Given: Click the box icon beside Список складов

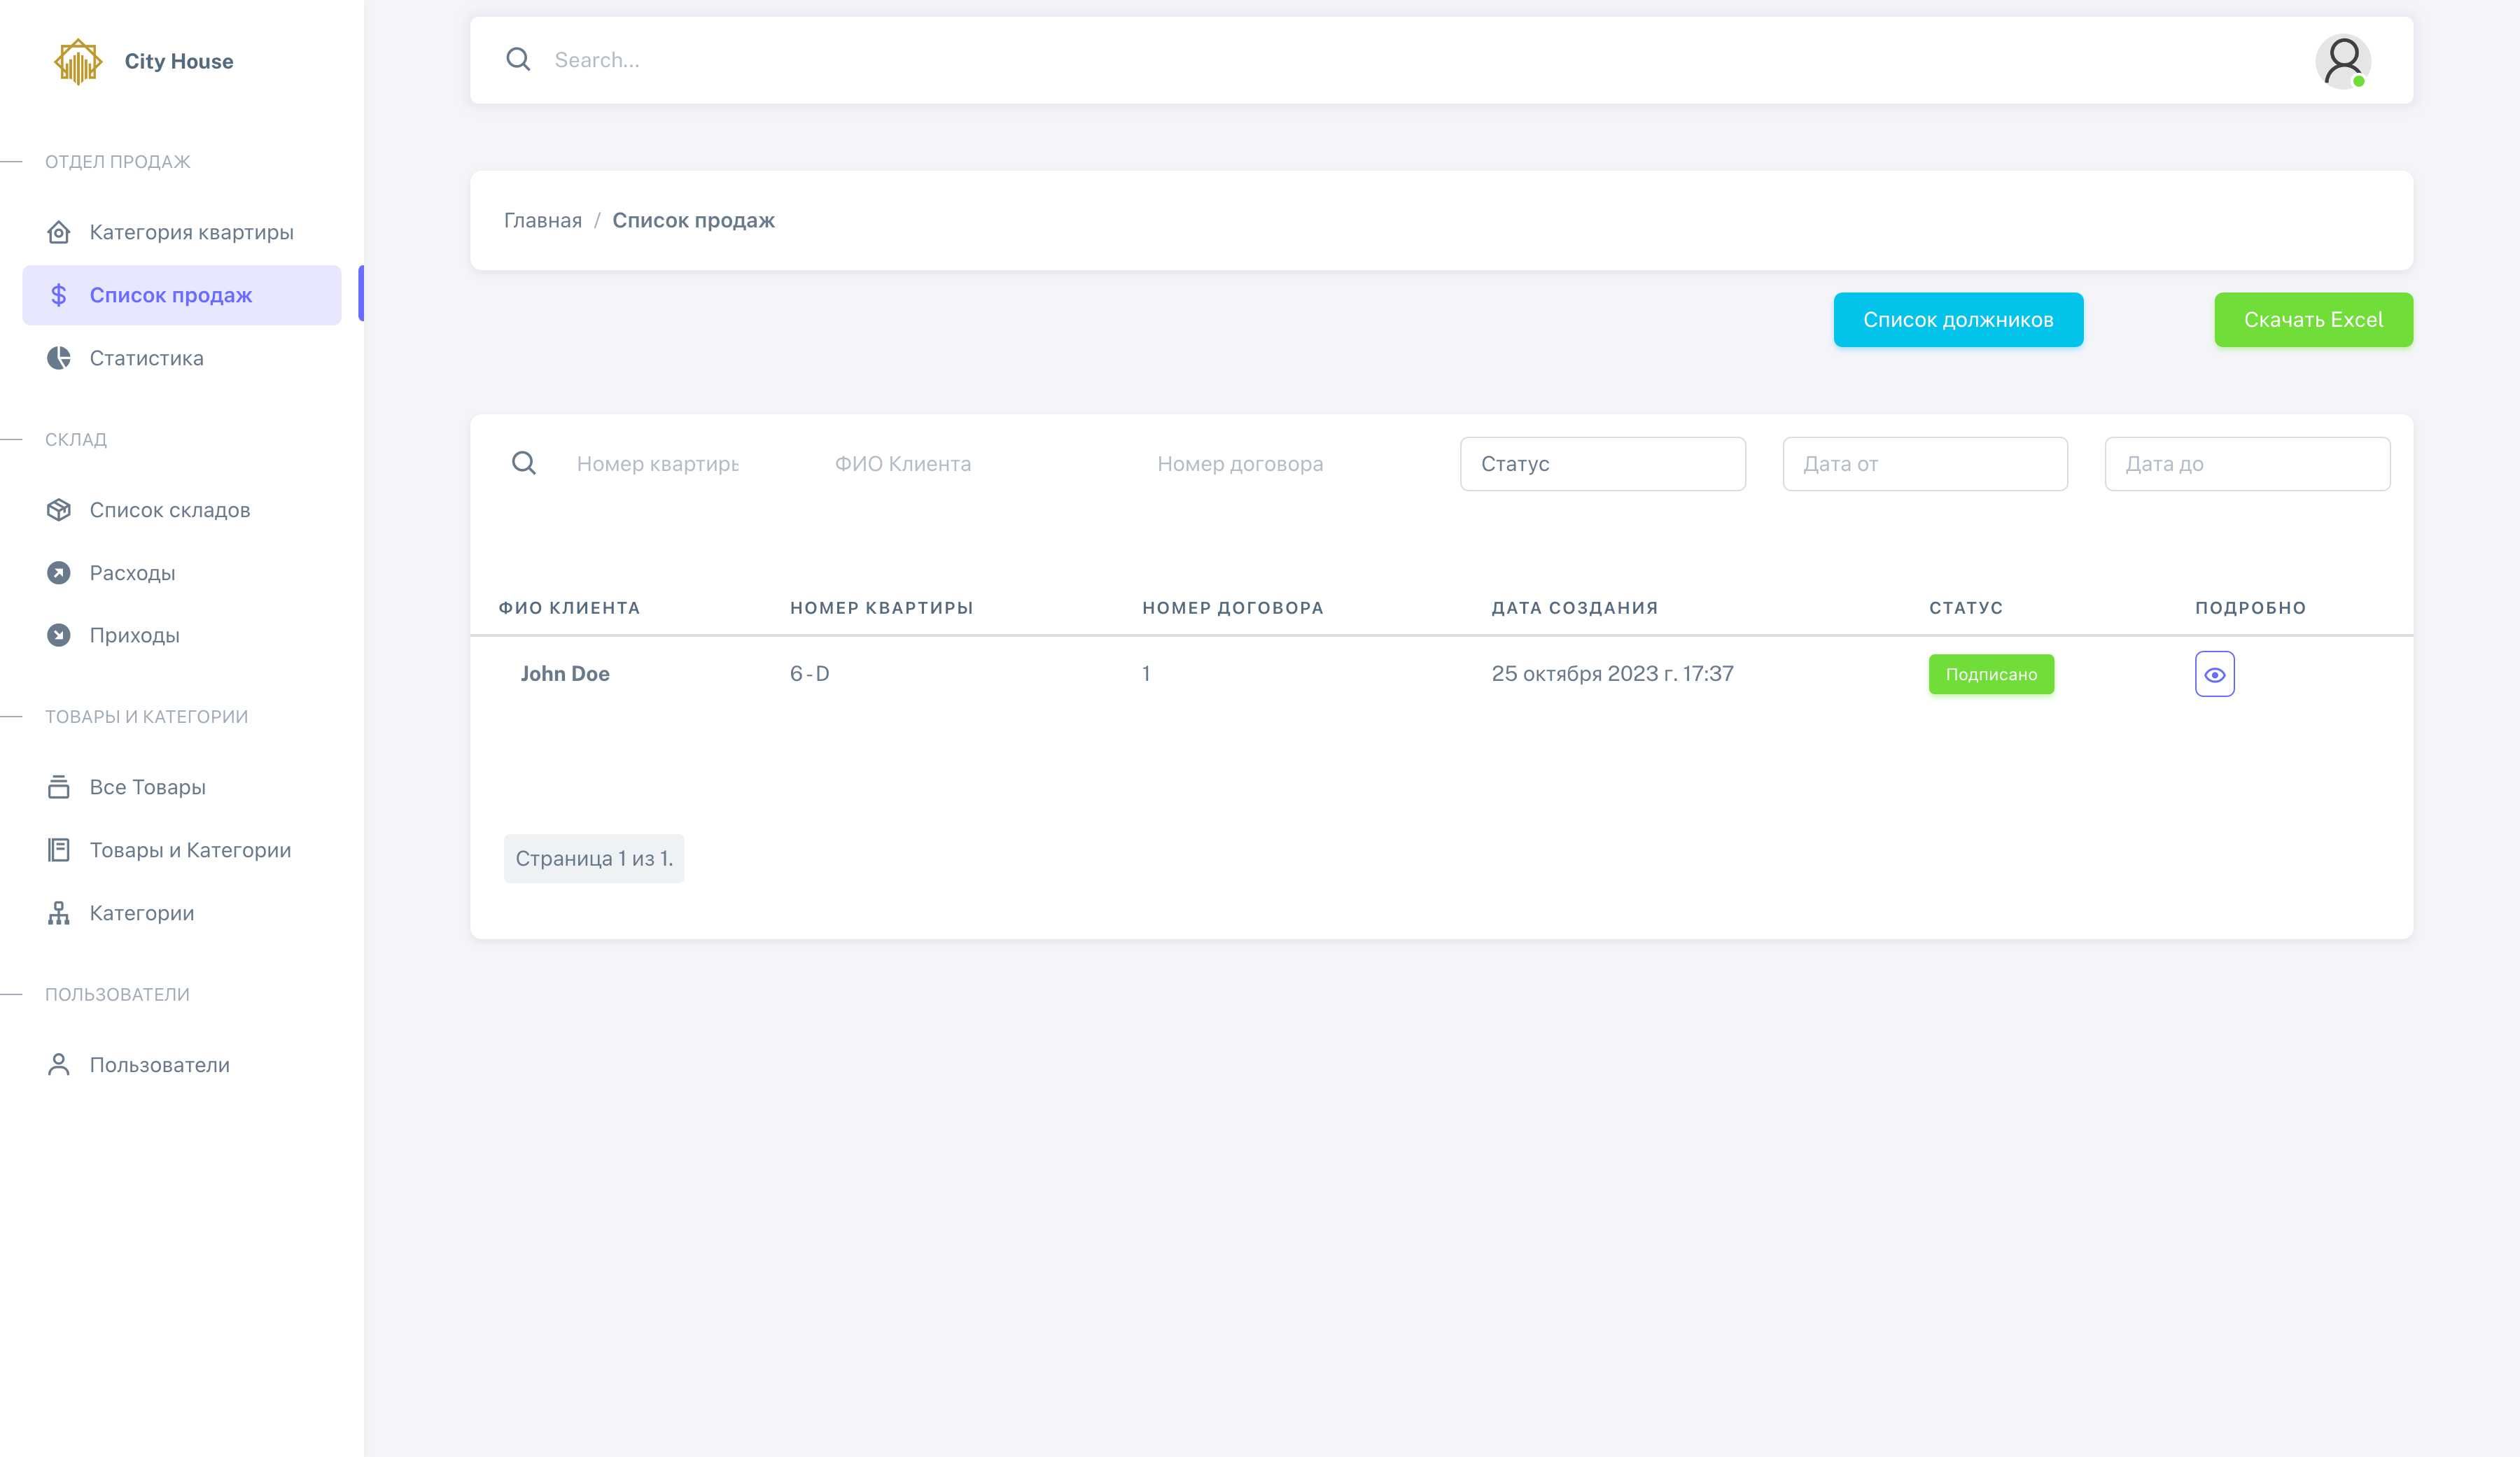Looking at the screenshot, I should pos(59,510).
